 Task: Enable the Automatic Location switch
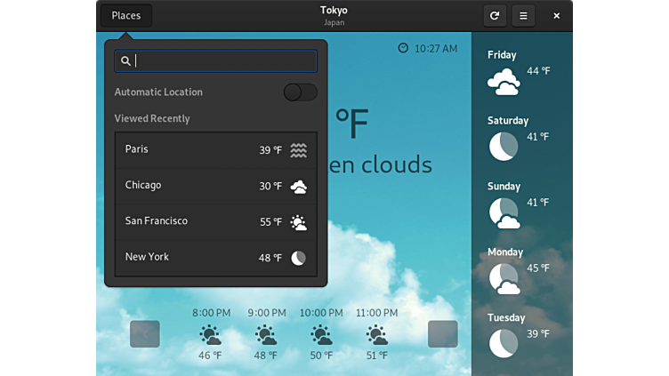pyautogui.click(x=300, y=92)
